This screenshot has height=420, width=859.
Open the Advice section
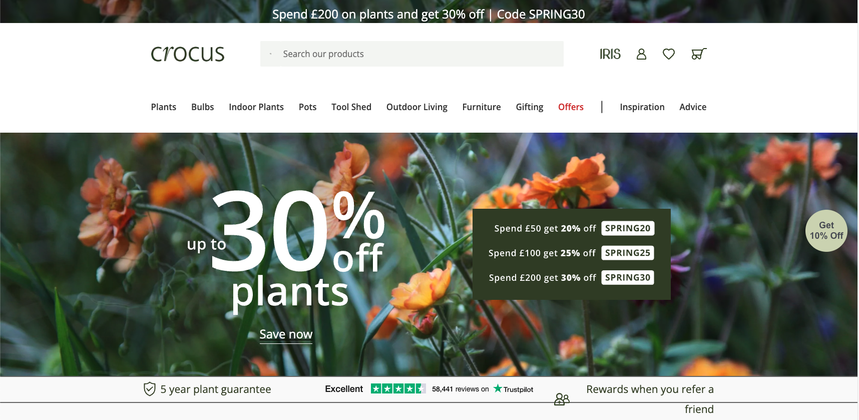click(693, 107)
